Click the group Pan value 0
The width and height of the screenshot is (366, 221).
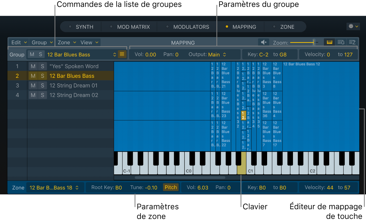coord(177,54)
